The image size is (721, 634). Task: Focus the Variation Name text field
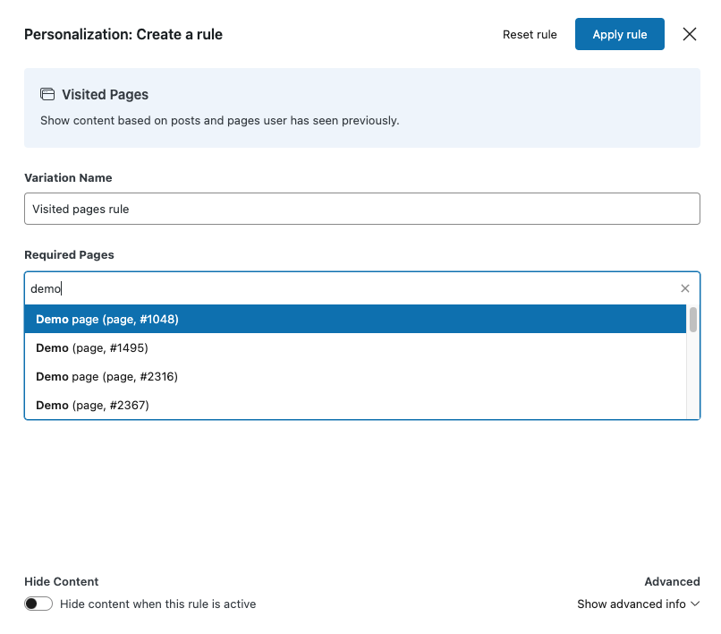(x=361, y=210)
